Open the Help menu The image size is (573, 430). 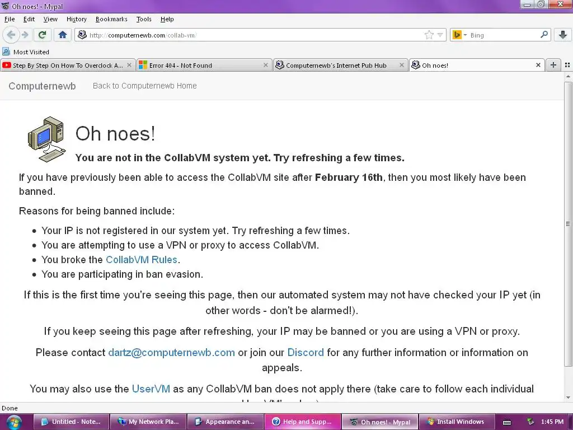(x=167, y=19)
